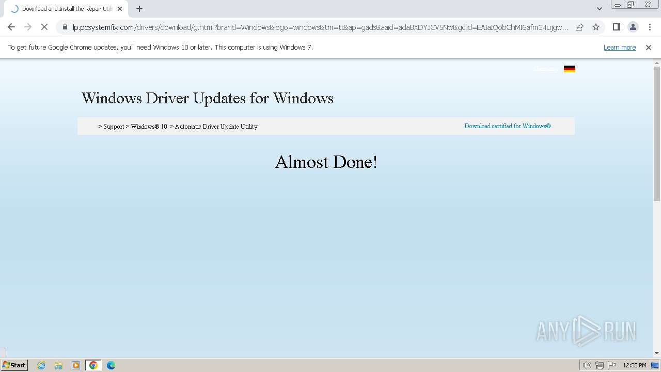Click the page vertical scrollbar thumb
The image size is (661, 372).
pos(657,133)
